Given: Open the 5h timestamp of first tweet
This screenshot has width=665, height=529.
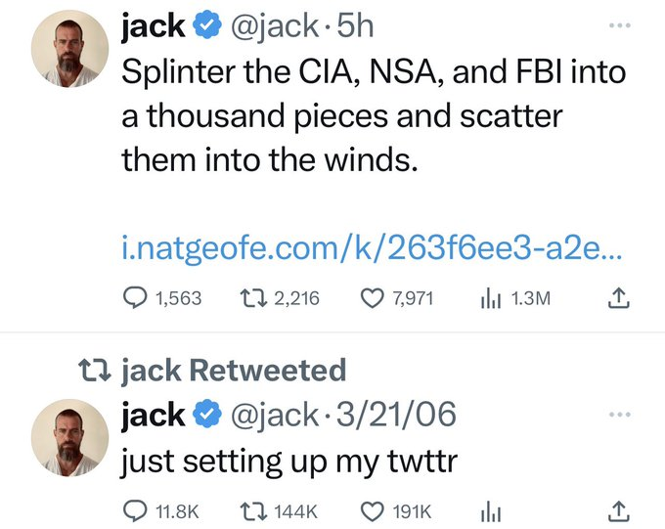Looking at the screenshot, I should coord(354,26).
